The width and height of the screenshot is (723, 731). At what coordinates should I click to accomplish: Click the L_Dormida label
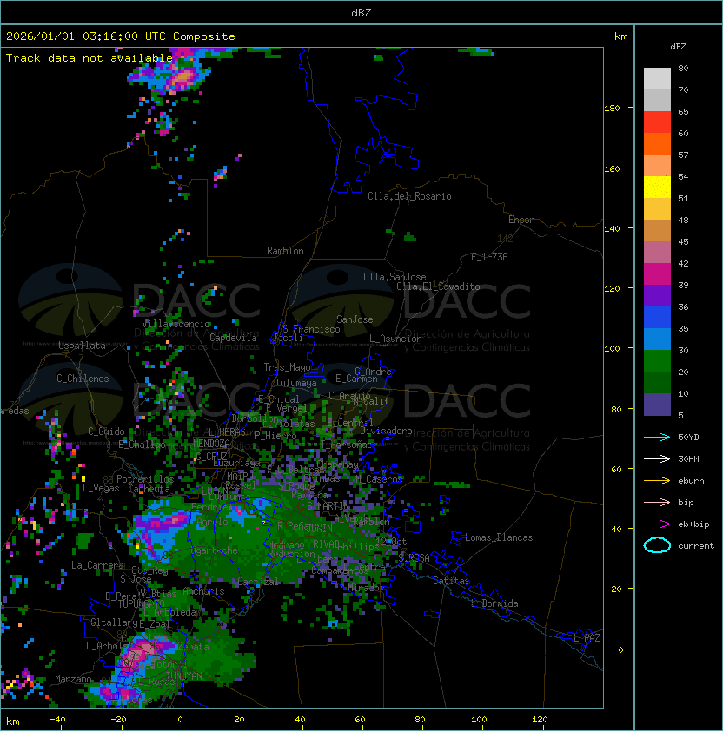pos(494,603)
